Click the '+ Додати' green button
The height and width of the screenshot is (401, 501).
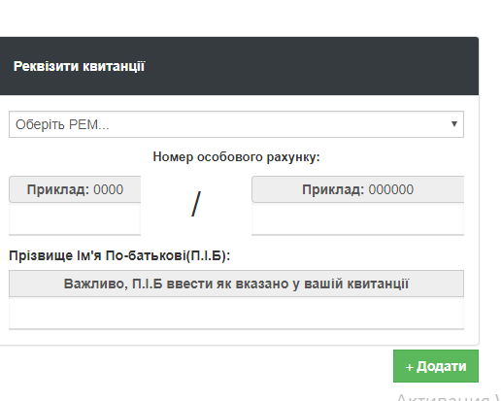(436, 366)
